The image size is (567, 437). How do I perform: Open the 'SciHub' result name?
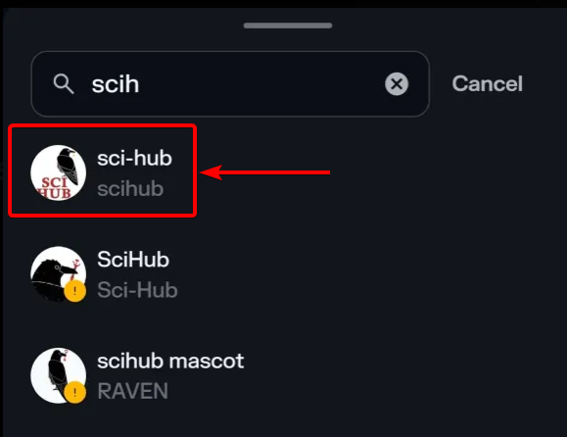133,260
